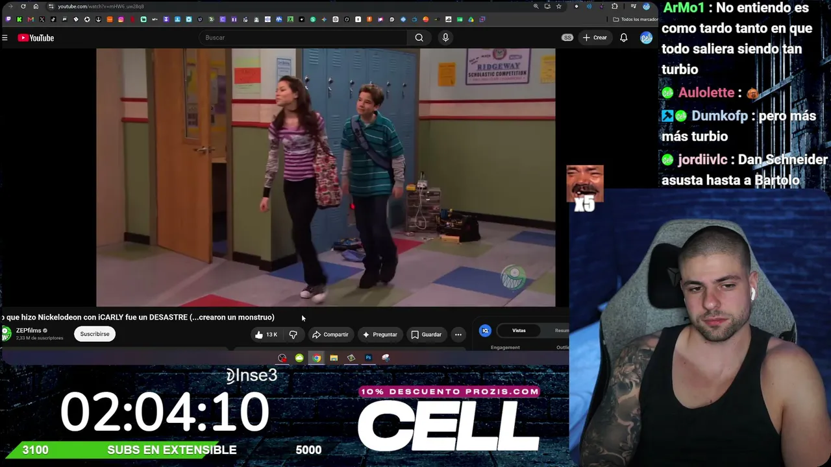Click the Chrome address bar URL
This screenshot has height=467, width=831.
click(x=101, y=6)
